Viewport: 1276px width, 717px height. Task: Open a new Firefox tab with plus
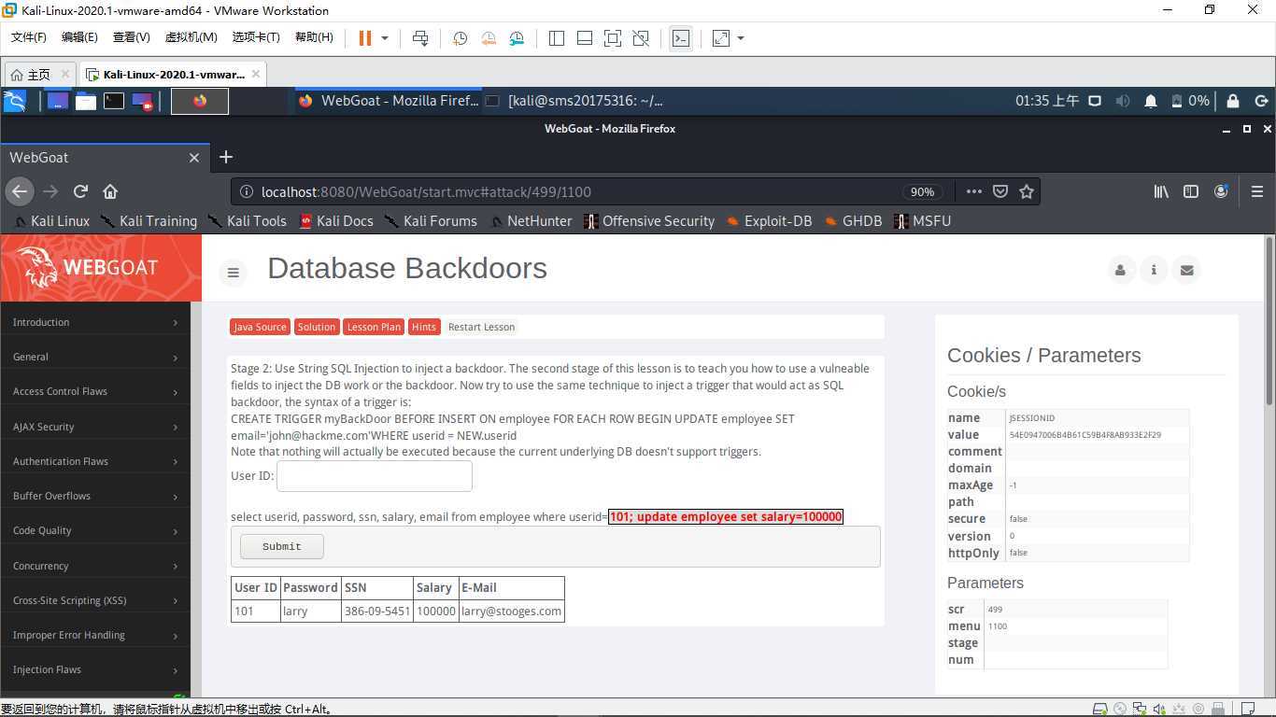226,158
